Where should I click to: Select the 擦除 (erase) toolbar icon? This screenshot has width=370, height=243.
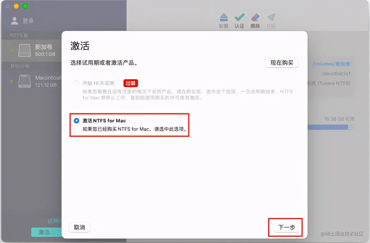pos(255,20)
